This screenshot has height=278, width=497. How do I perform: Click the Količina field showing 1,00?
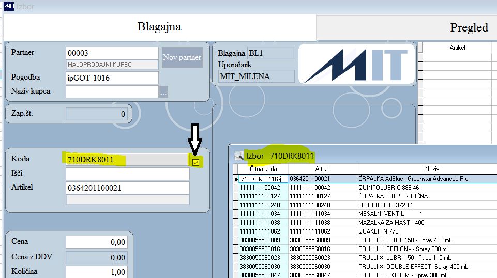[x=97, y=272]
